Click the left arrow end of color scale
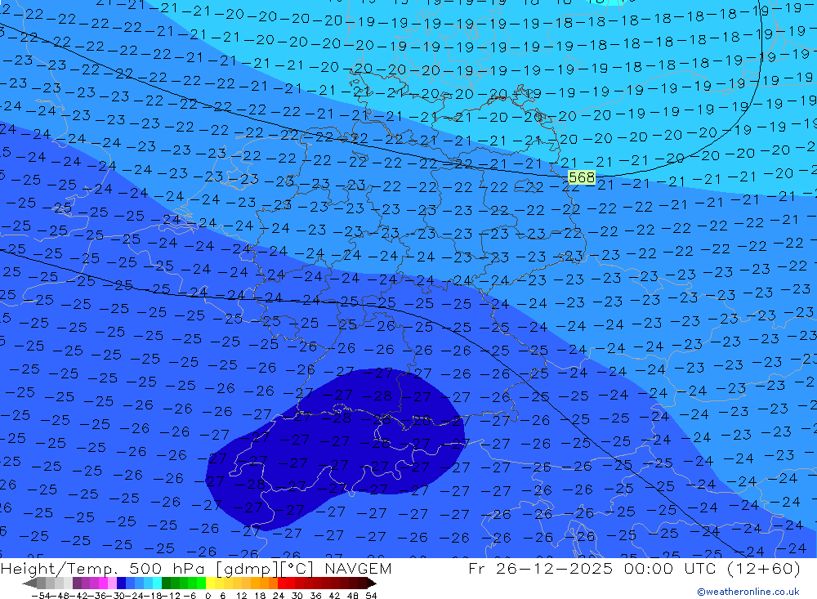The width and height of the screenshot is (817, 599). [29, 583]
